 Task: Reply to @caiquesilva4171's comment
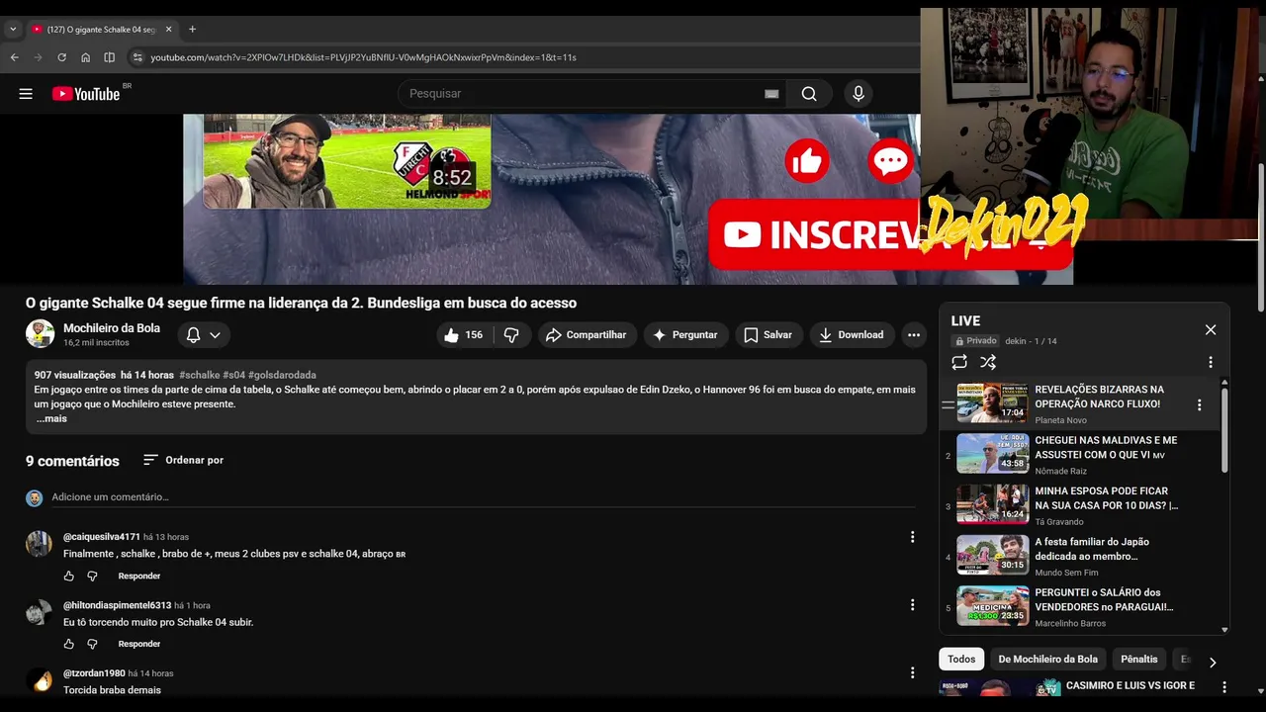[139, 576]
